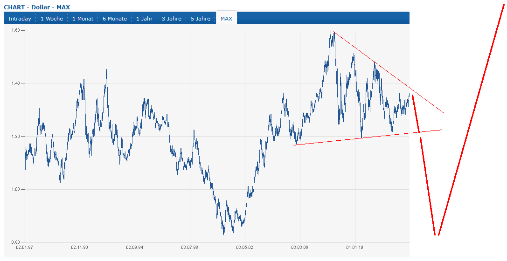Screen dimensions: 507x261
Task: Switch chart to 3 Jahre
Action: point(172,19)
